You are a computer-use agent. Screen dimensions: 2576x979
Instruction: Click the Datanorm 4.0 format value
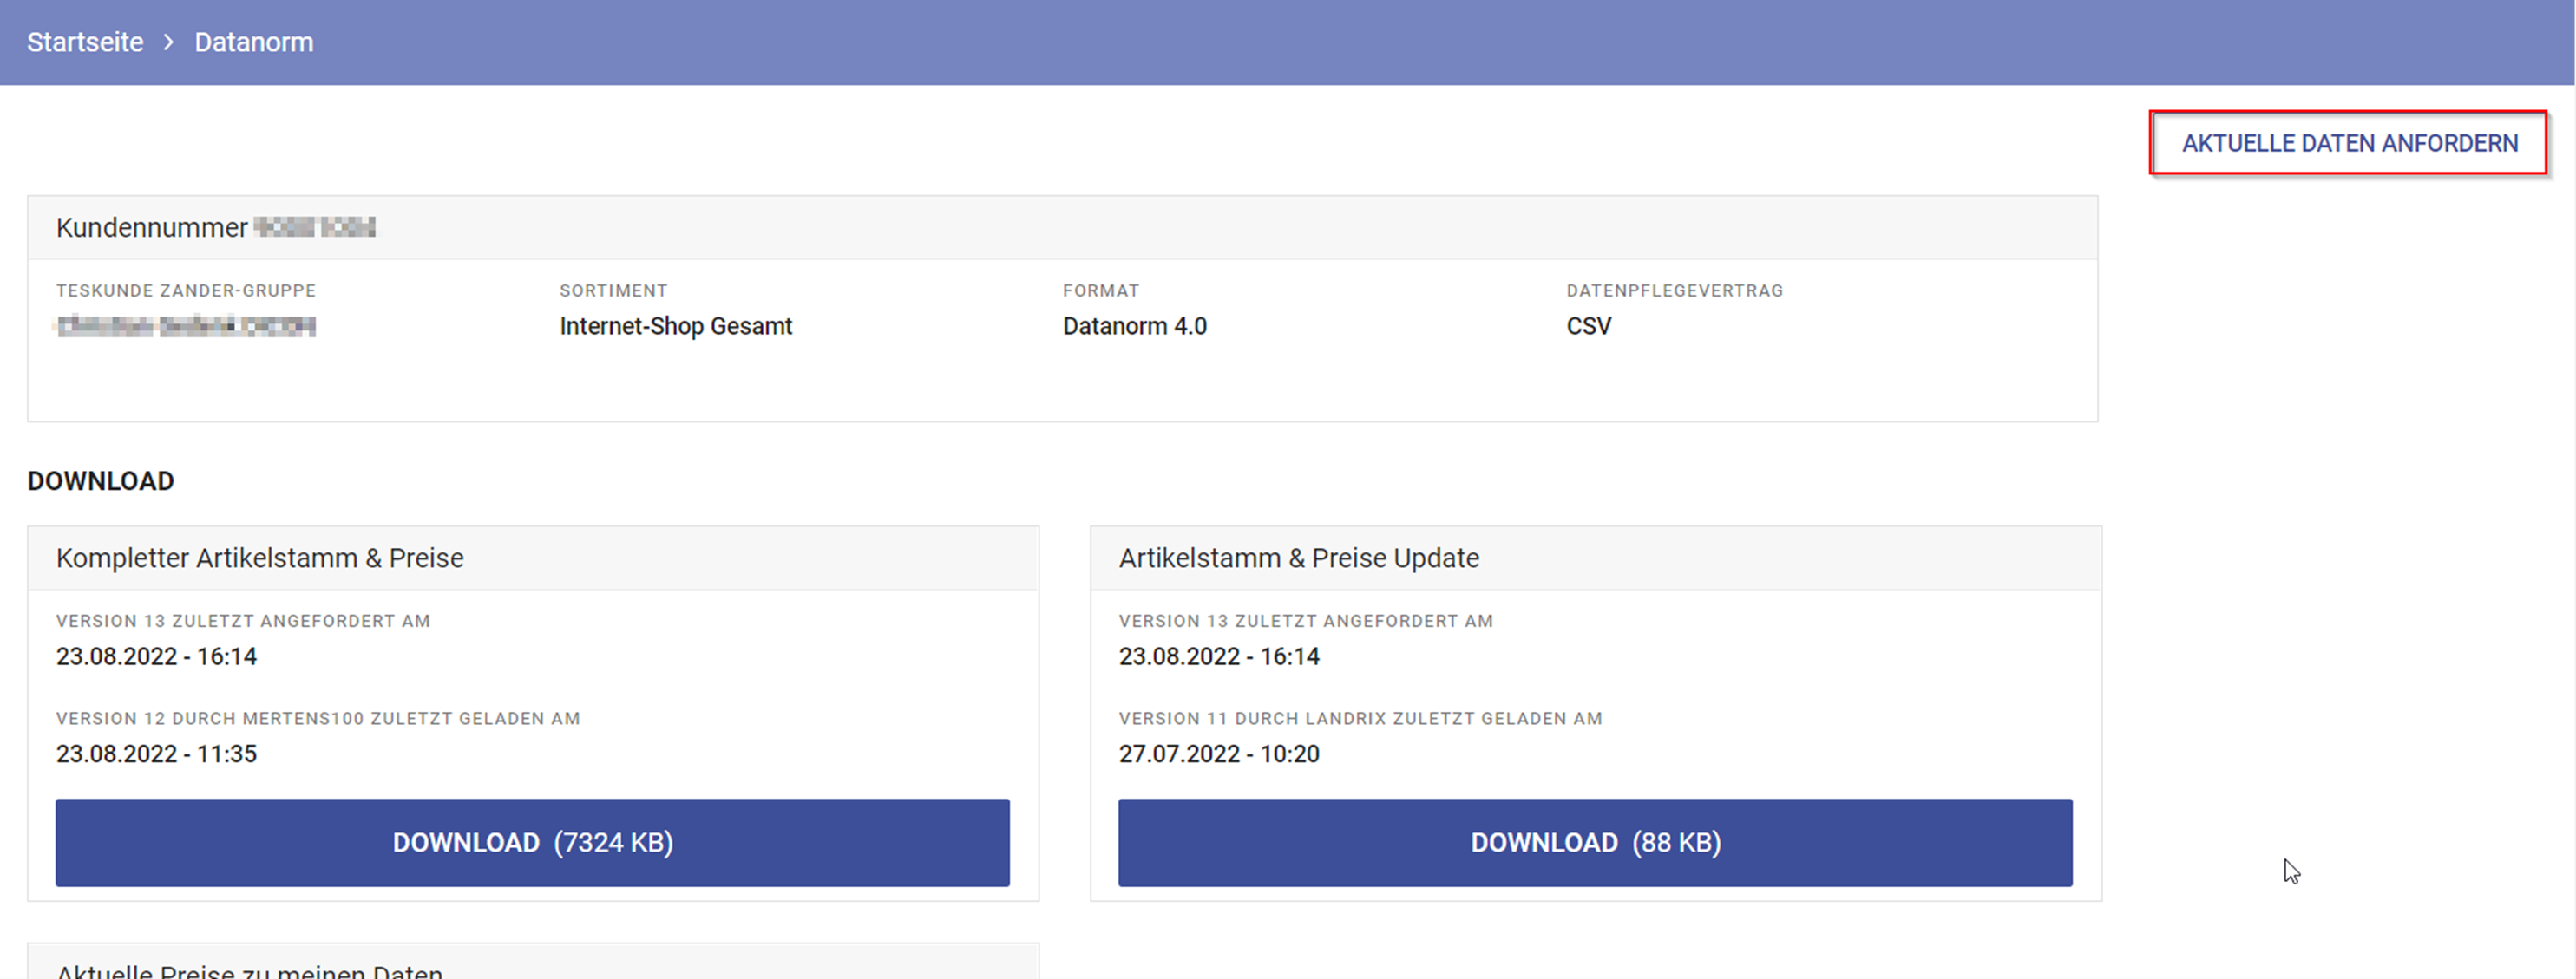click(1134, 327)
